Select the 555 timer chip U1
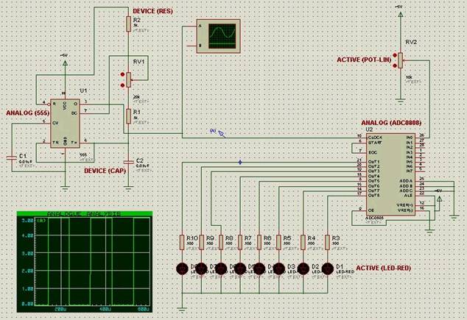467x320 pixels. 65,124
